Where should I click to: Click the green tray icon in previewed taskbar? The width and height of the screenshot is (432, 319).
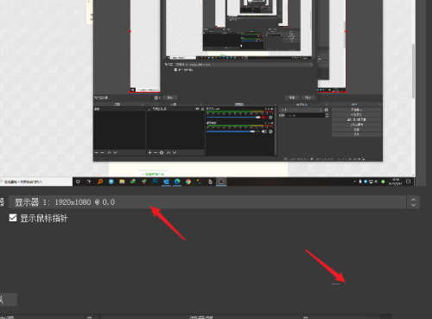pyautogui.click(x=383, y=182)
